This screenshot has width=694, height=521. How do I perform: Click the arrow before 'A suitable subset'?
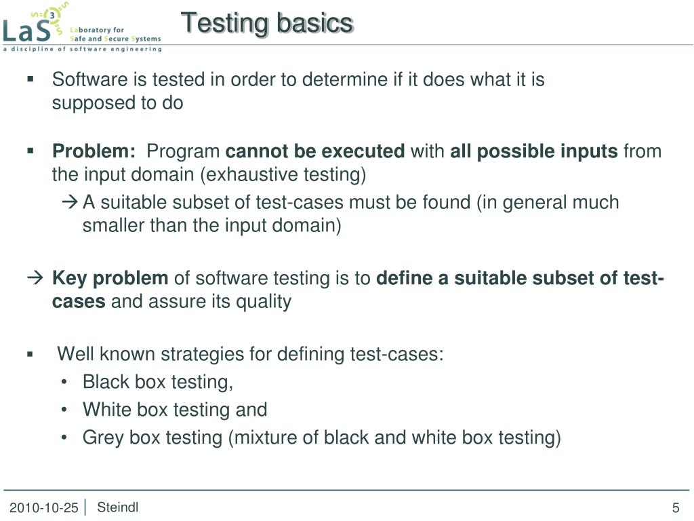click(x=70, y=202)
